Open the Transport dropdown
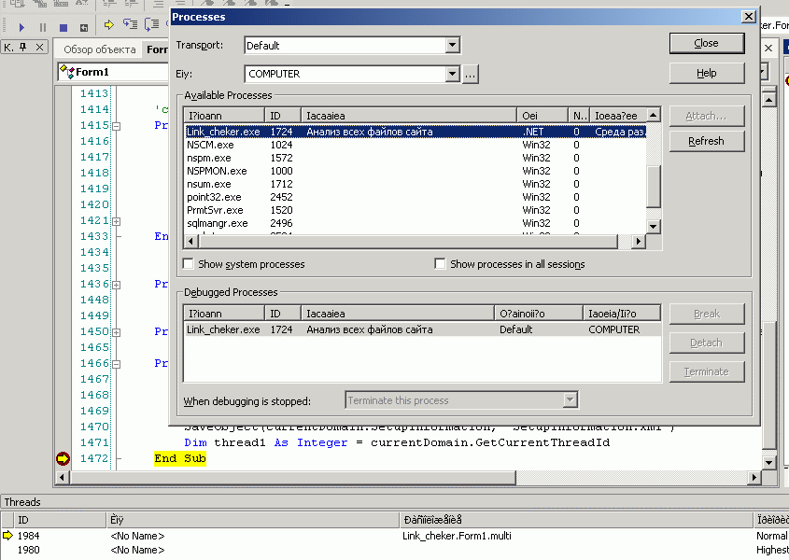This screenshot has height=560, width=789. point(452,46)
